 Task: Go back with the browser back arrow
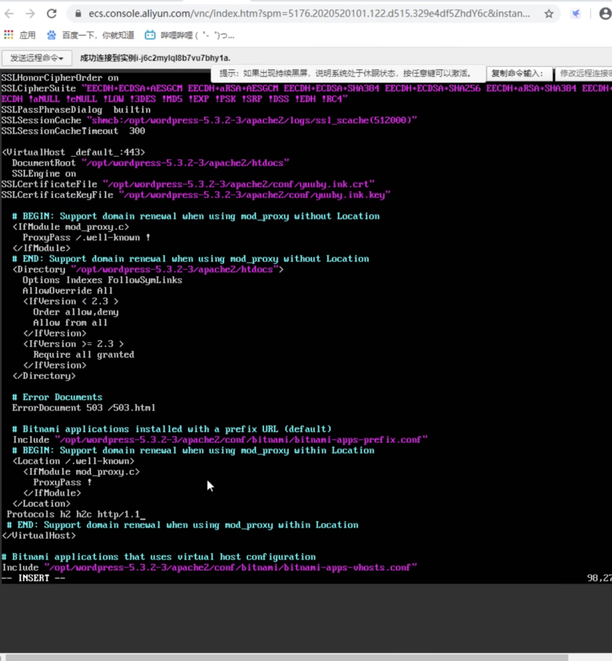[x=9, y=14]
